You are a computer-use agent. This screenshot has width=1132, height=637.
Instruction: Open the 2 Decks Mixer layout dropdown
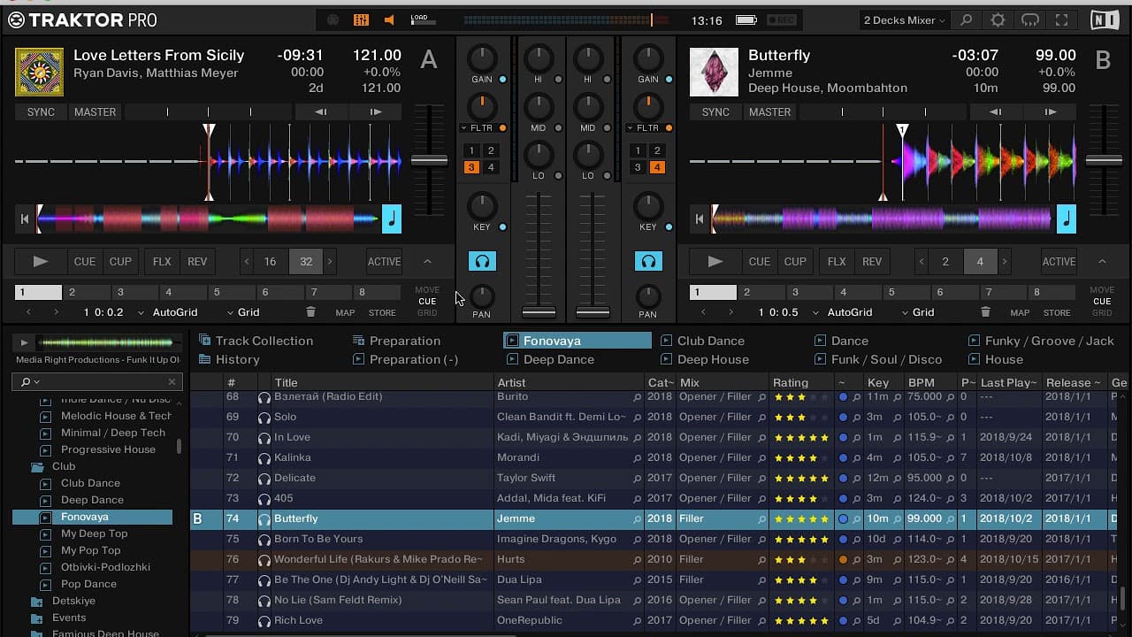(904, 19)
